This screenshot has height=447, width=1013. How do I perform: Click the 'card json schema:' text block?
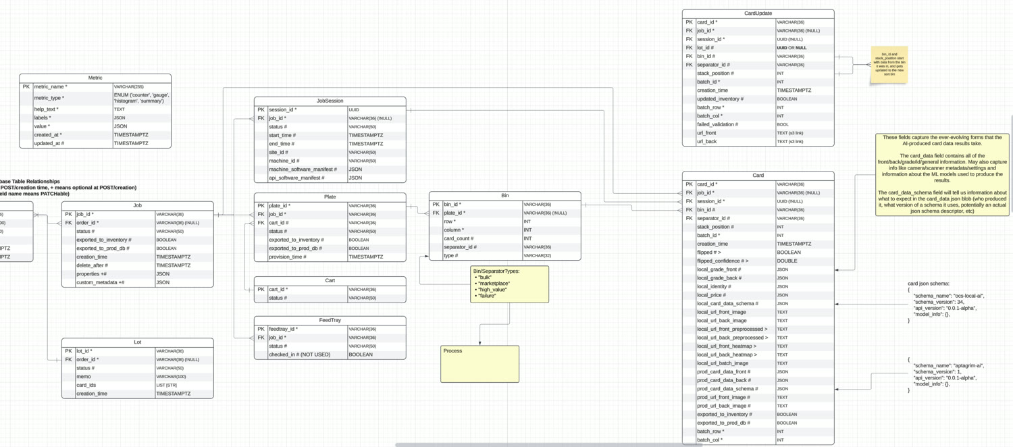tap(946, 302)
